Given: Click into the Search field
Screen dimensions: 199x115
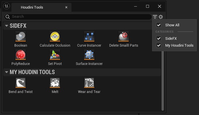Looking at the screenshot, I should [78, 17].
